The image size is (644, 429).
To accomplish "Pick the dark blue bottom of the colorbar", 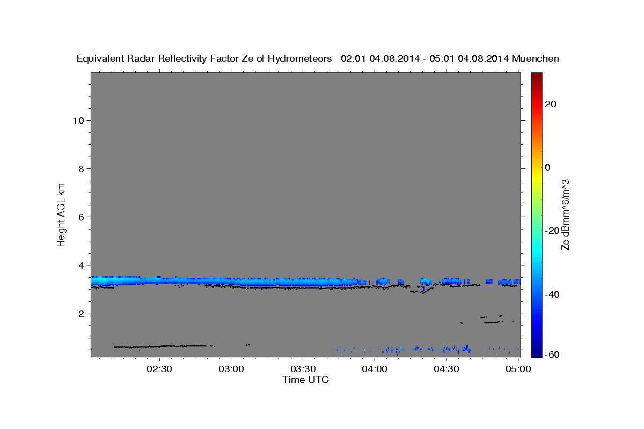I will (x=537, y=353).
